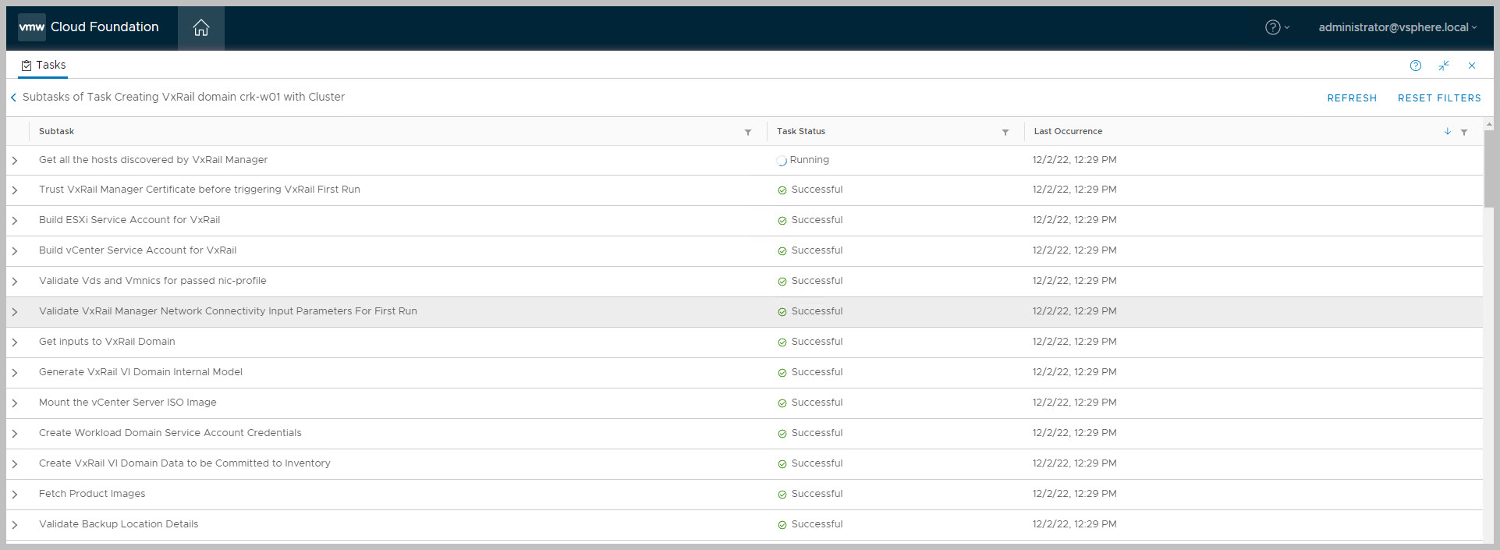1500x550 pixels.
Task: Click the Home icon in the top bar
Action: coord(201,28)
